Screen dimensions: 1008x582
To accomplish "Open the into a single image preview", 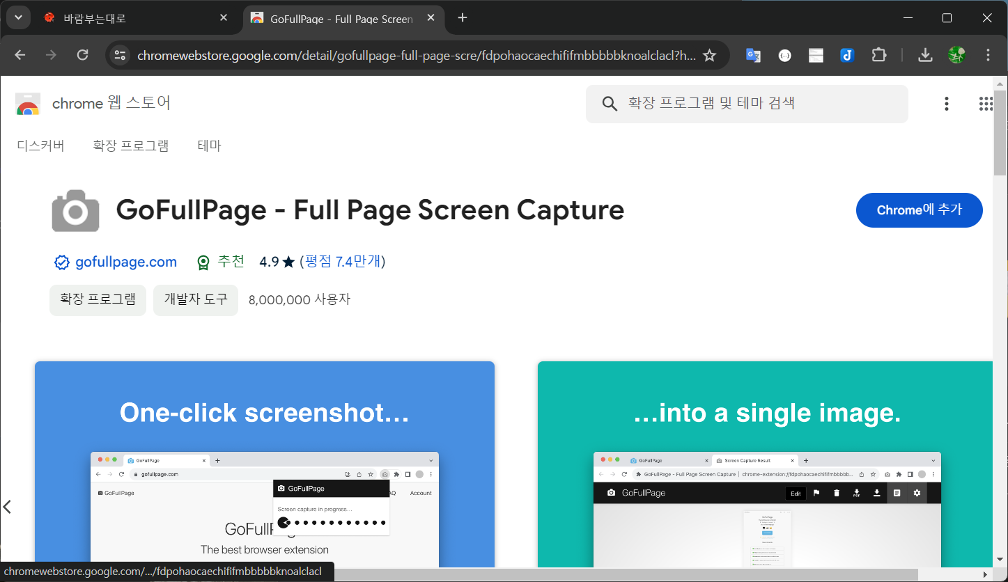I will coord(765,464).
